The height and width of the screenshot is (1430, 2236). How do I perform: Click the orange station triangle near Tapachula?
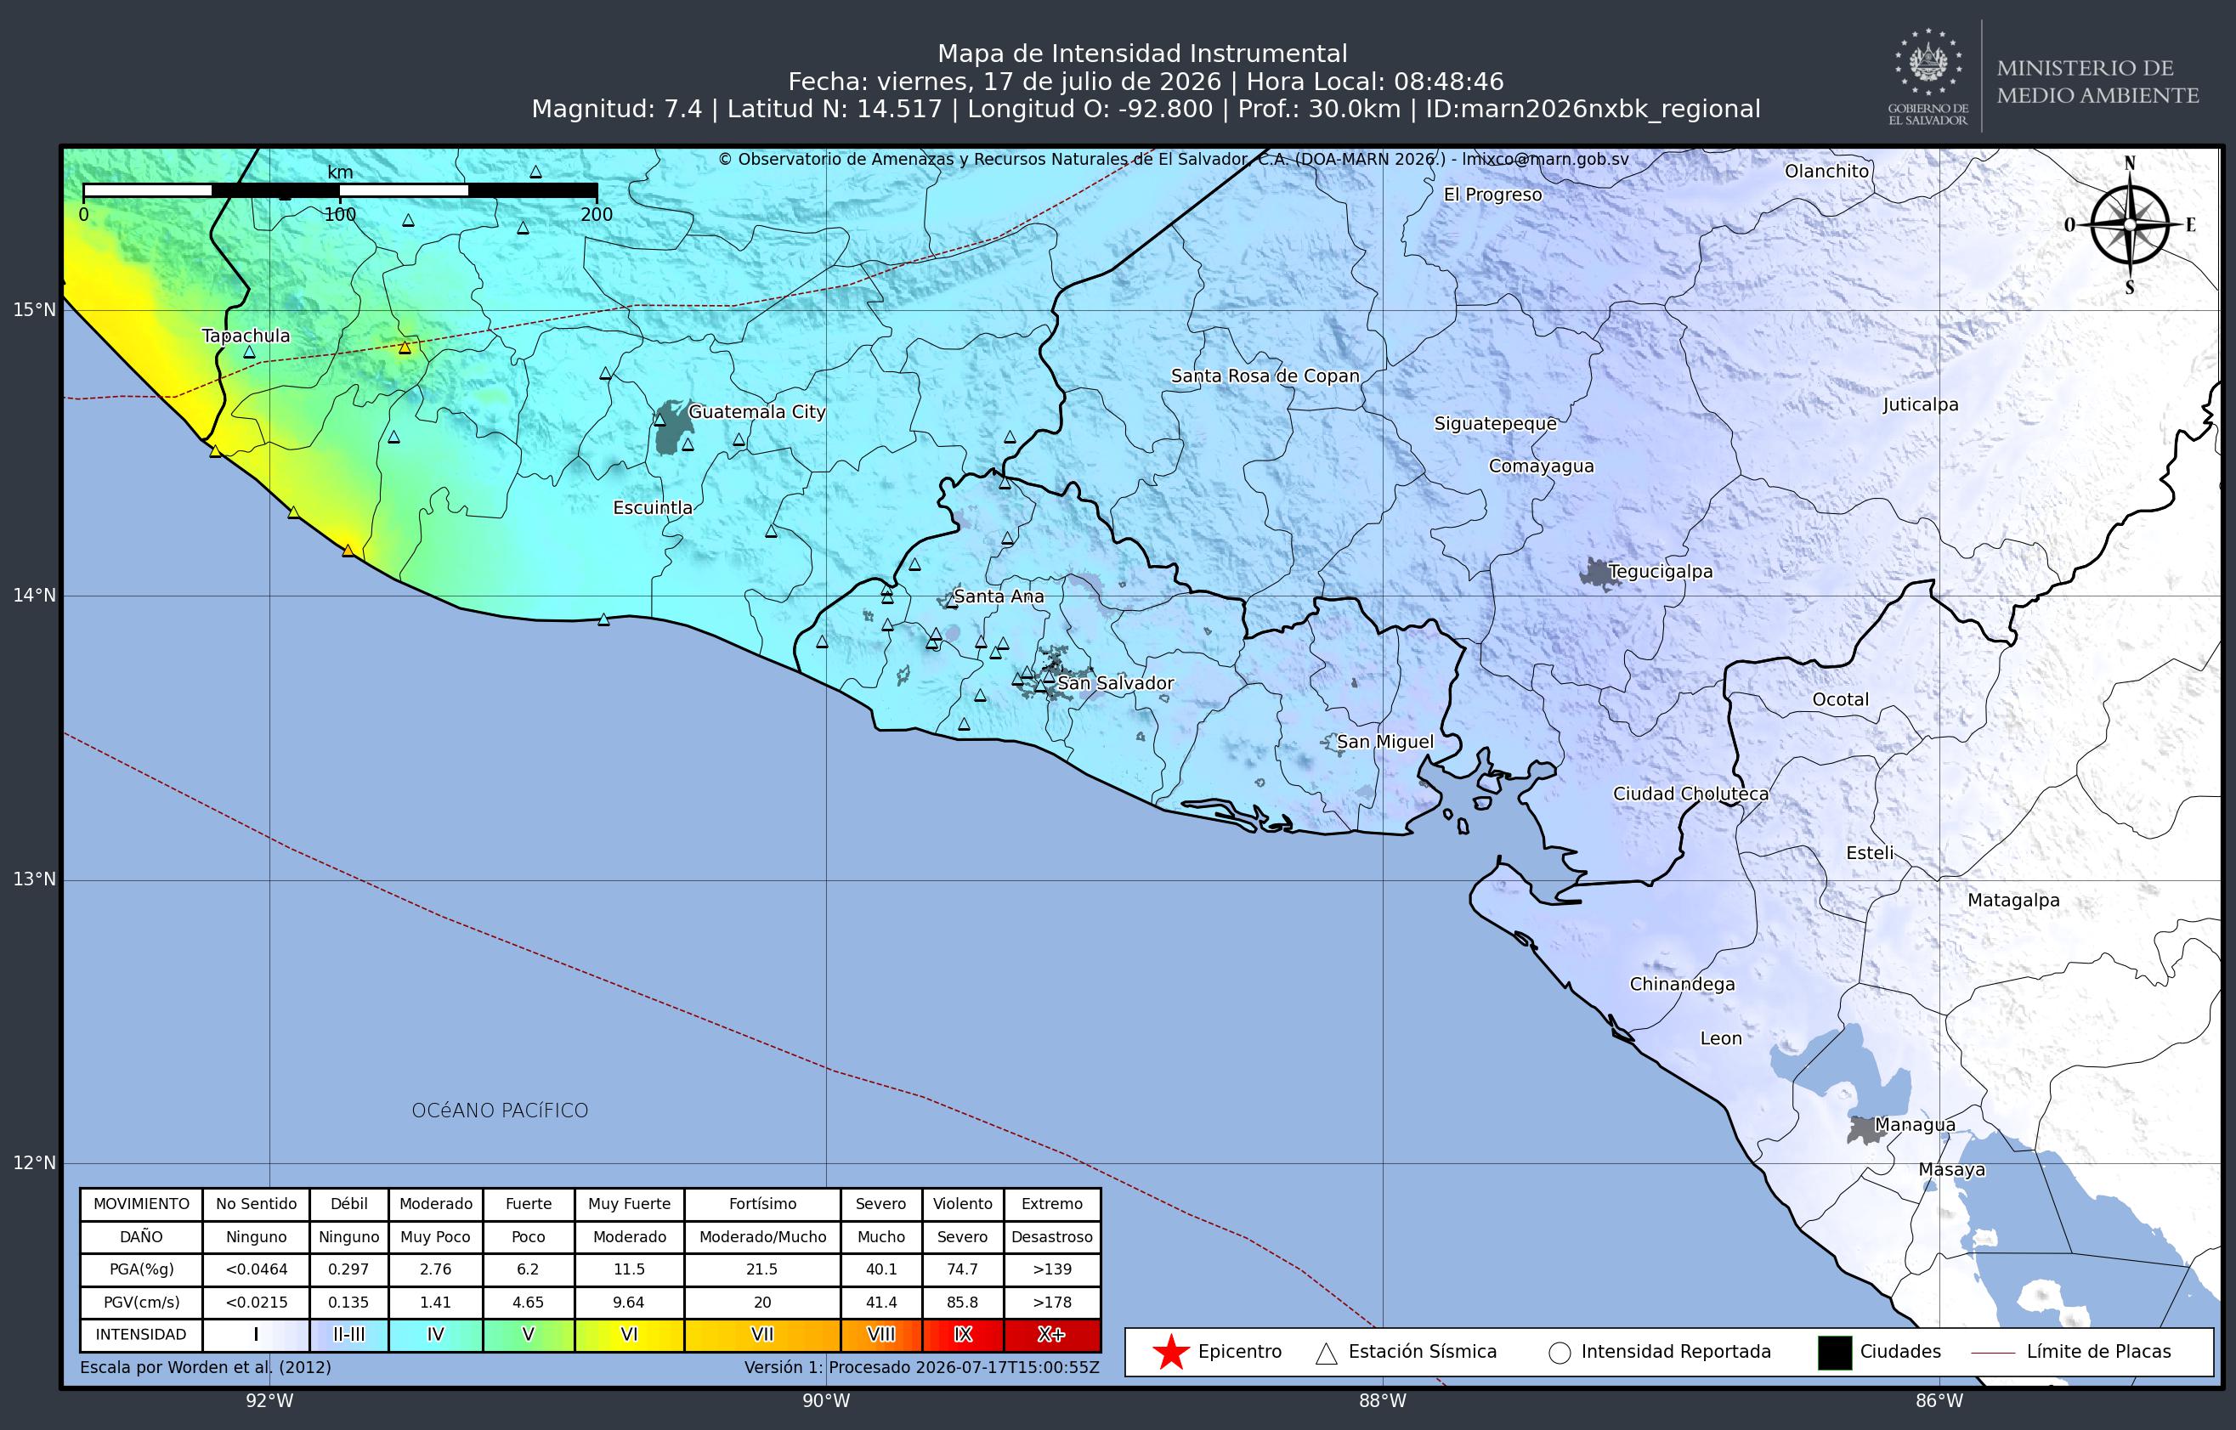(x=404, y=348)
